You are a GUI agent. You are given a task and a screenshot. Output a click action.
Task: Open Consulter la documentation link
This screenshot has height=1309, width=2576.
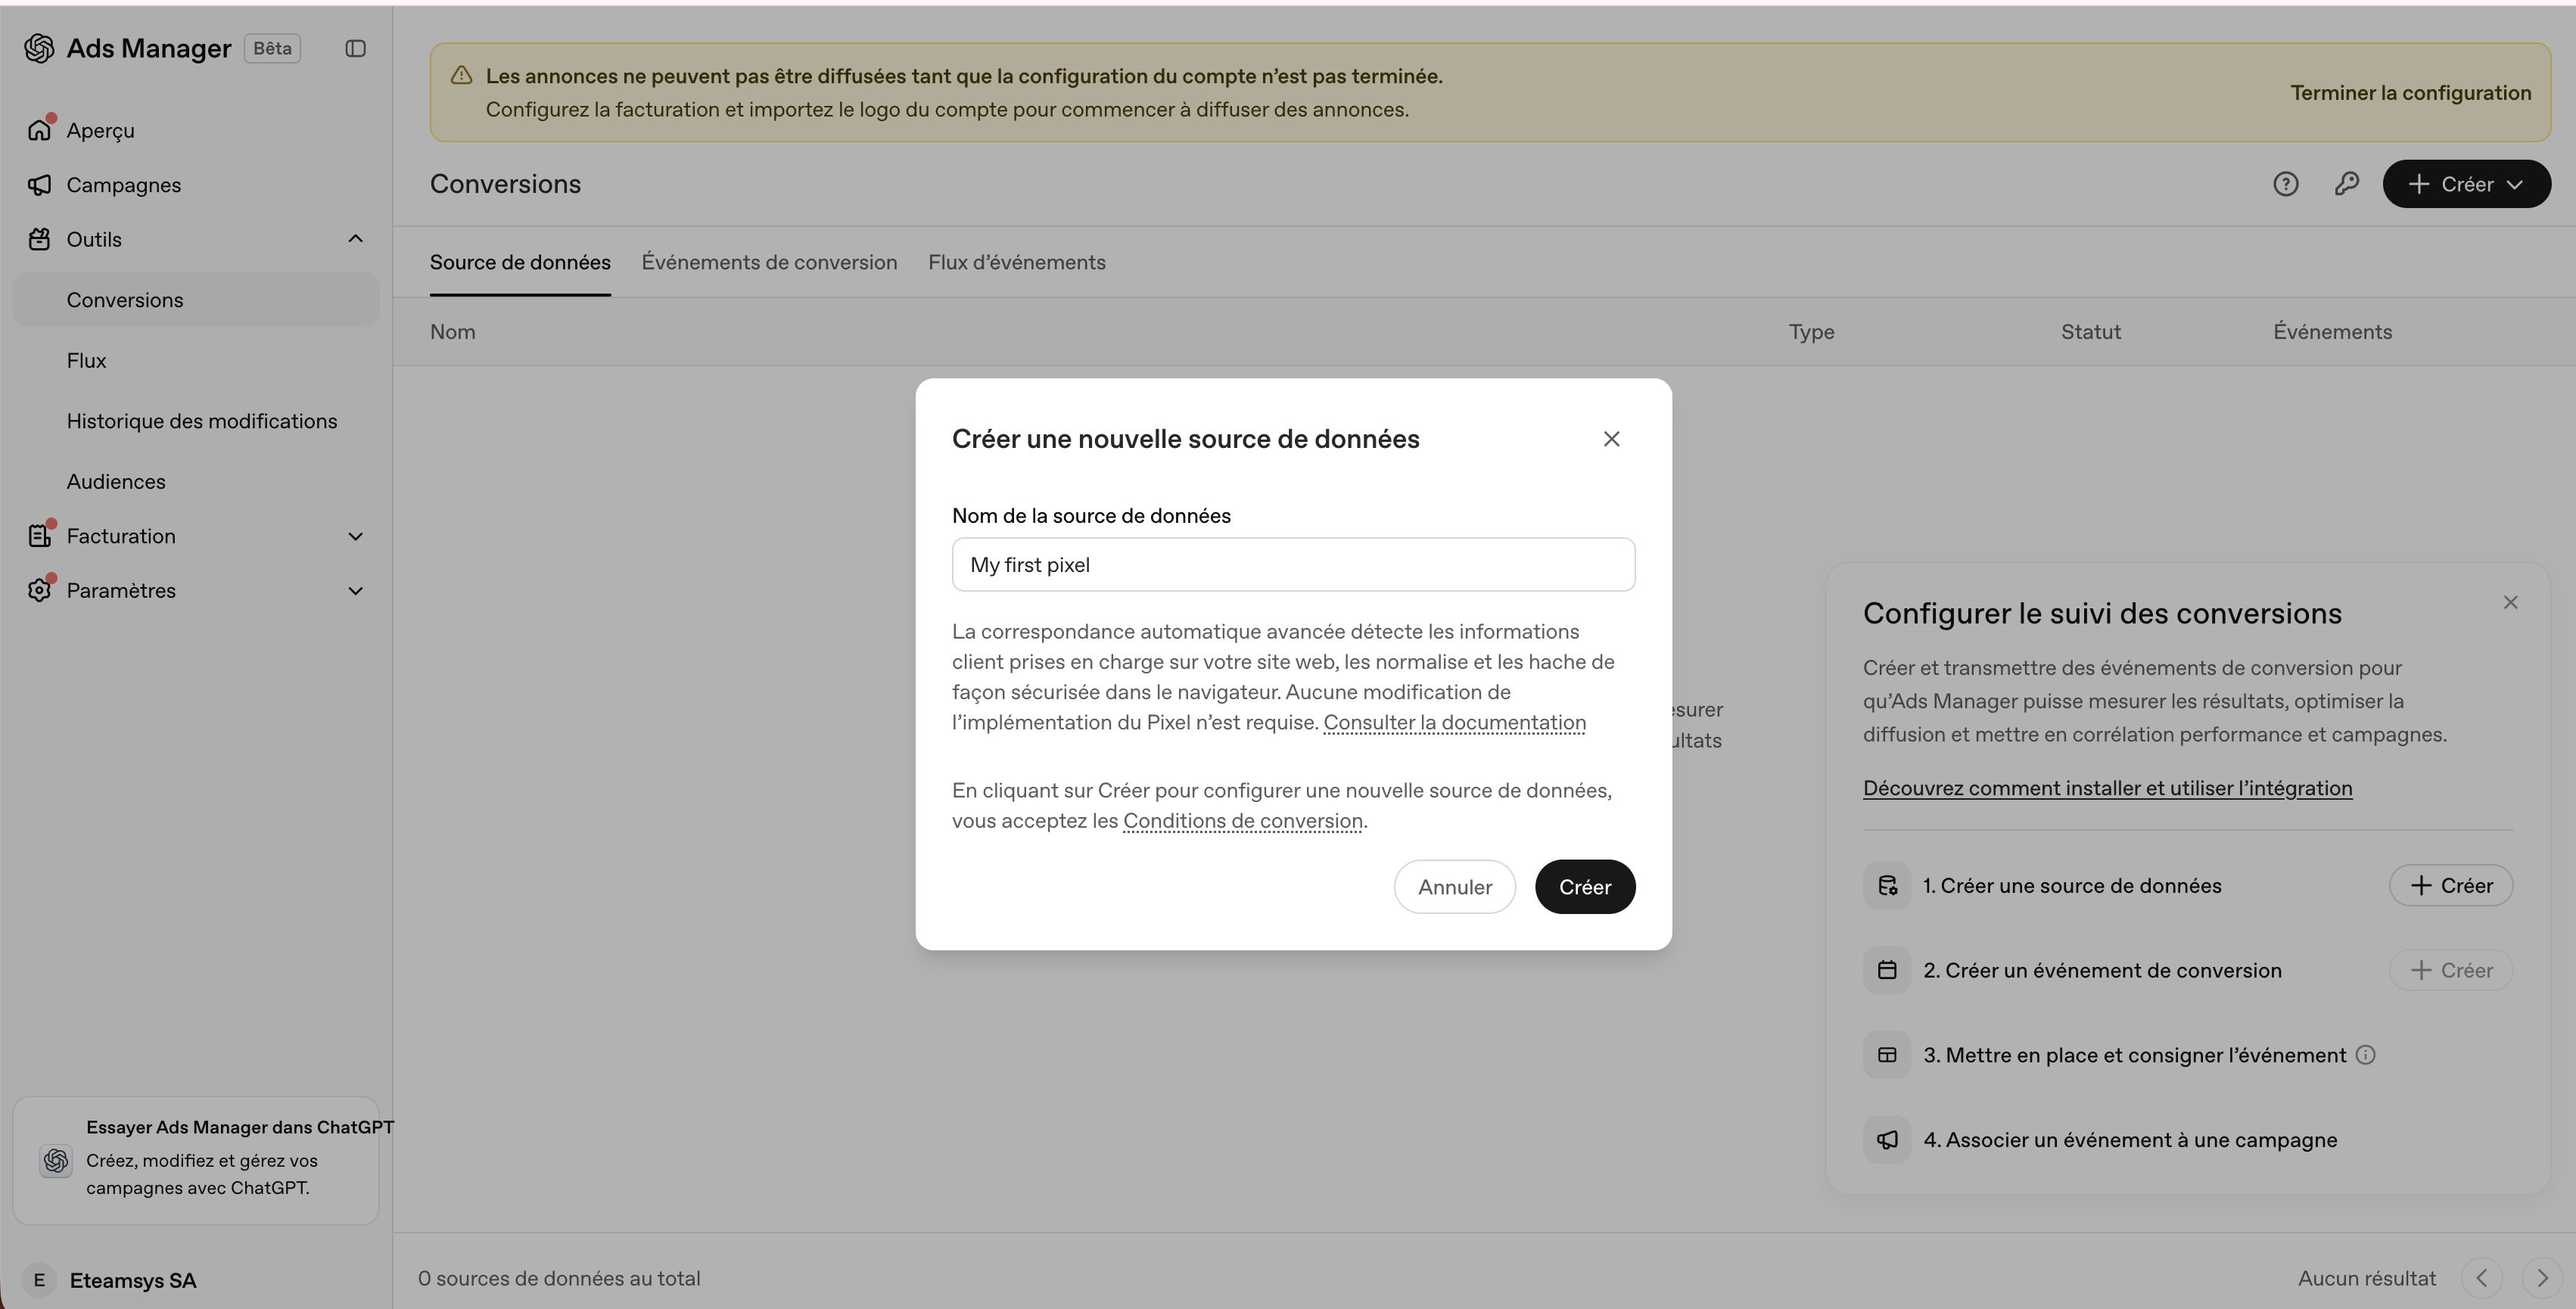1454,723
